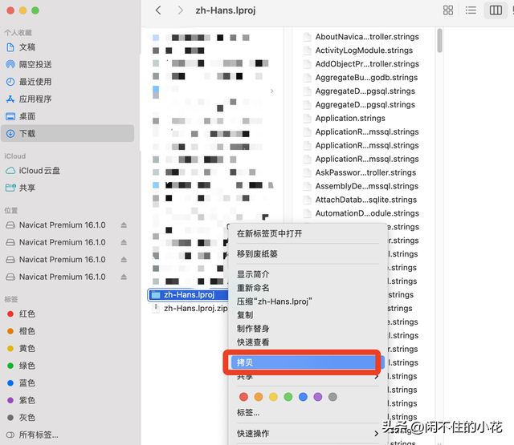The width and height of the screenshot is (514, 445).
Task: Select Application.strings file
Action: 345,118
